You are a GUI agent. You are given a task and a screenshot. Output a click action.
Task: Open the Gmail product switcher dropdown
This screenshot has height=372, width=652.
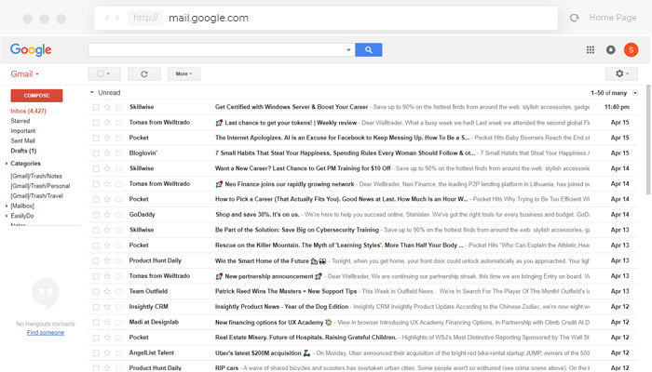tap(25, 73)
